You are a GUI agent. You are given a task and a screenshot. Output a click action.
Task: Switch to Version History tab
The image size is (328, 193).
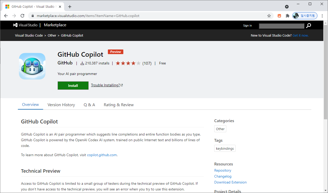pyautogui.click(x=61, y=105)
